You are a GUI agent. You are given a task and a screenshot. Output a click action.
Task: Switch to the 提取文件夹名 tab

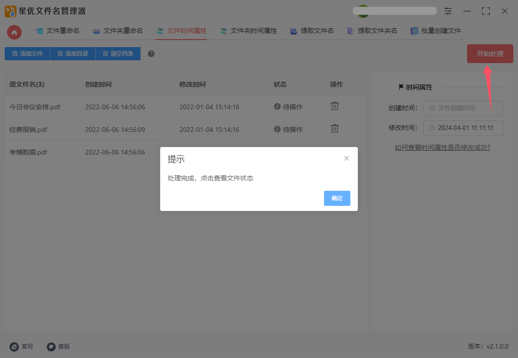(x=372, y=31)
